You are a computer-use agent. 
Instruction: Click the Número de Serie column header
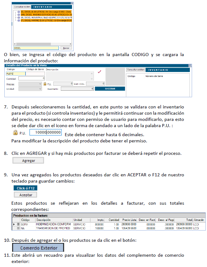154,76
